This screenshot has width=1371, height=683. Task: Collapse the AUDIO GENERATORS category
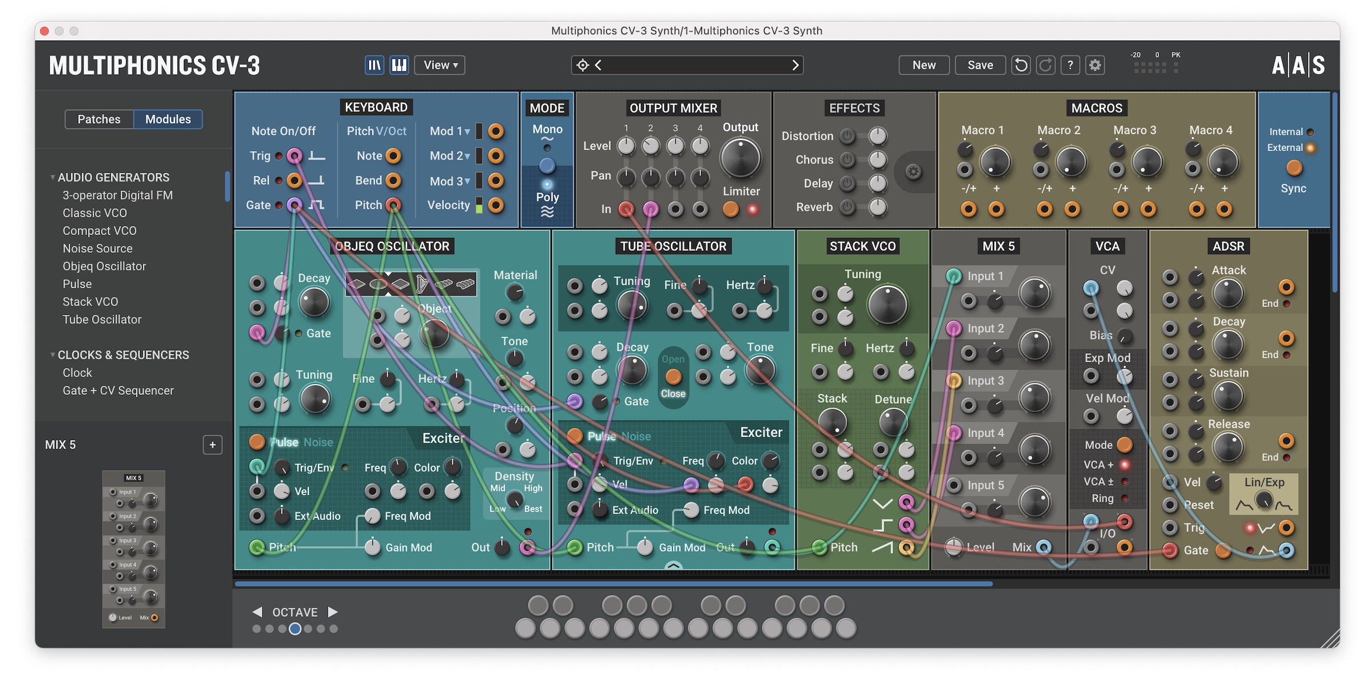53,177
